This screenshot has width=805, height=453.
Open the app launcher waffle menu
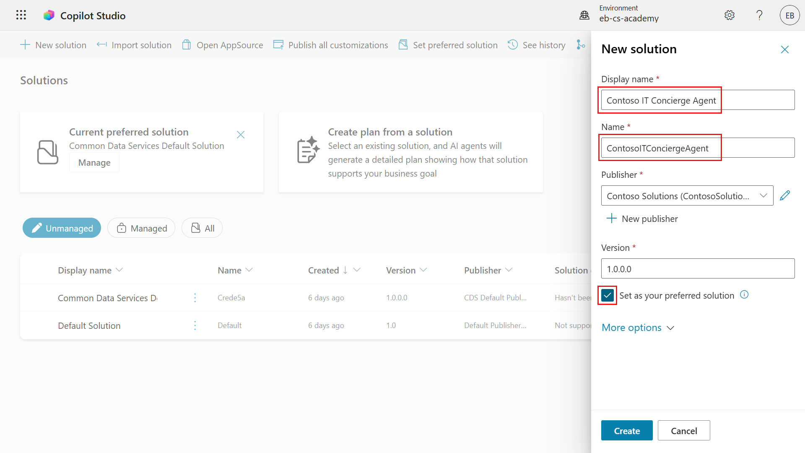point(21,15)
